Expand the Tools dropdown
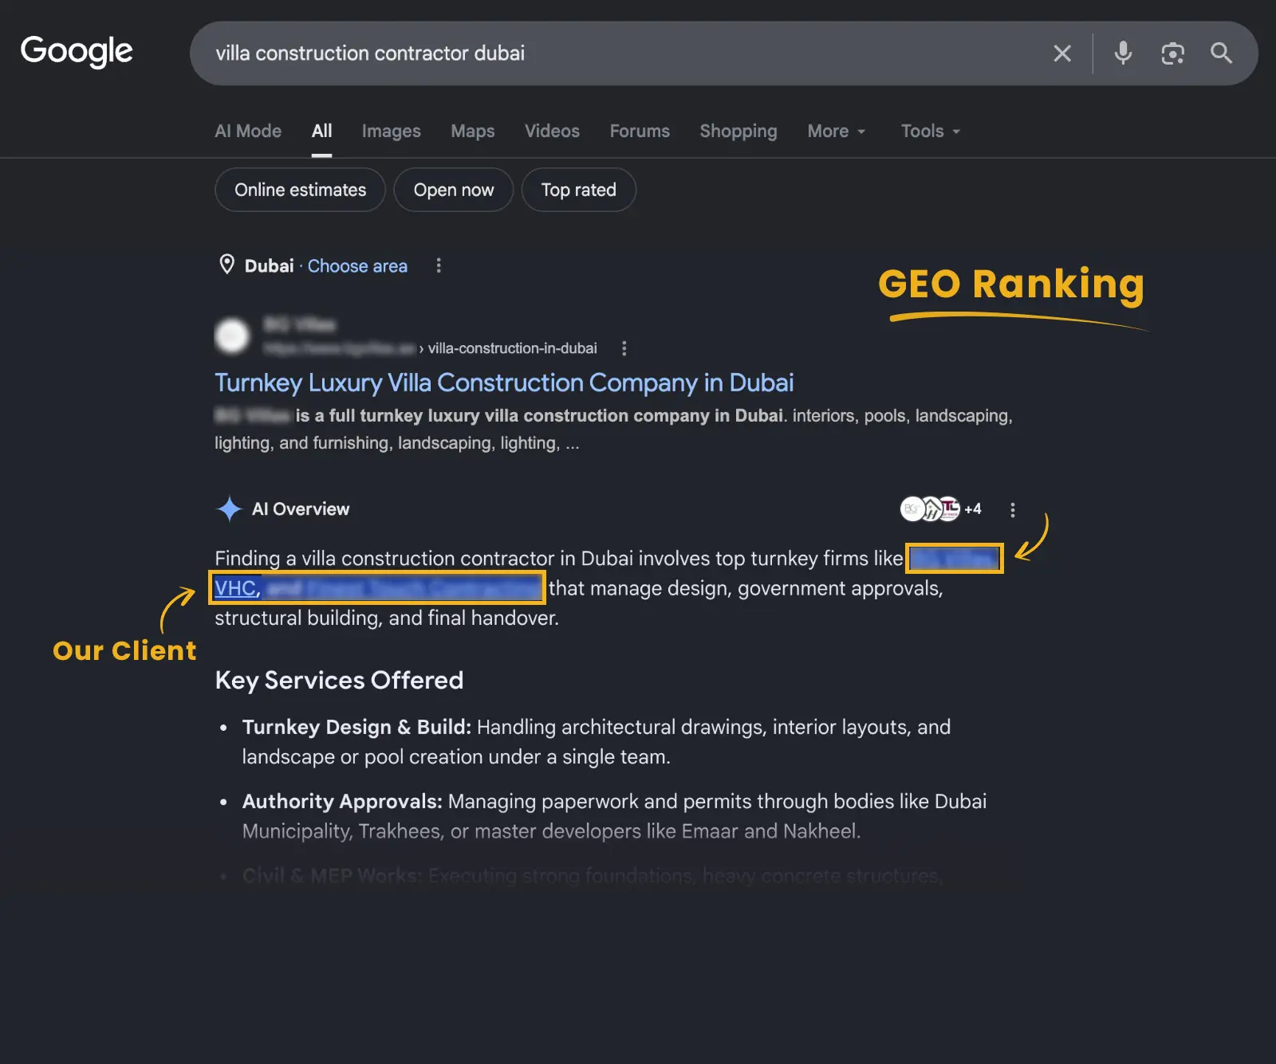The image size is (1276, 1064). (930, 131)
